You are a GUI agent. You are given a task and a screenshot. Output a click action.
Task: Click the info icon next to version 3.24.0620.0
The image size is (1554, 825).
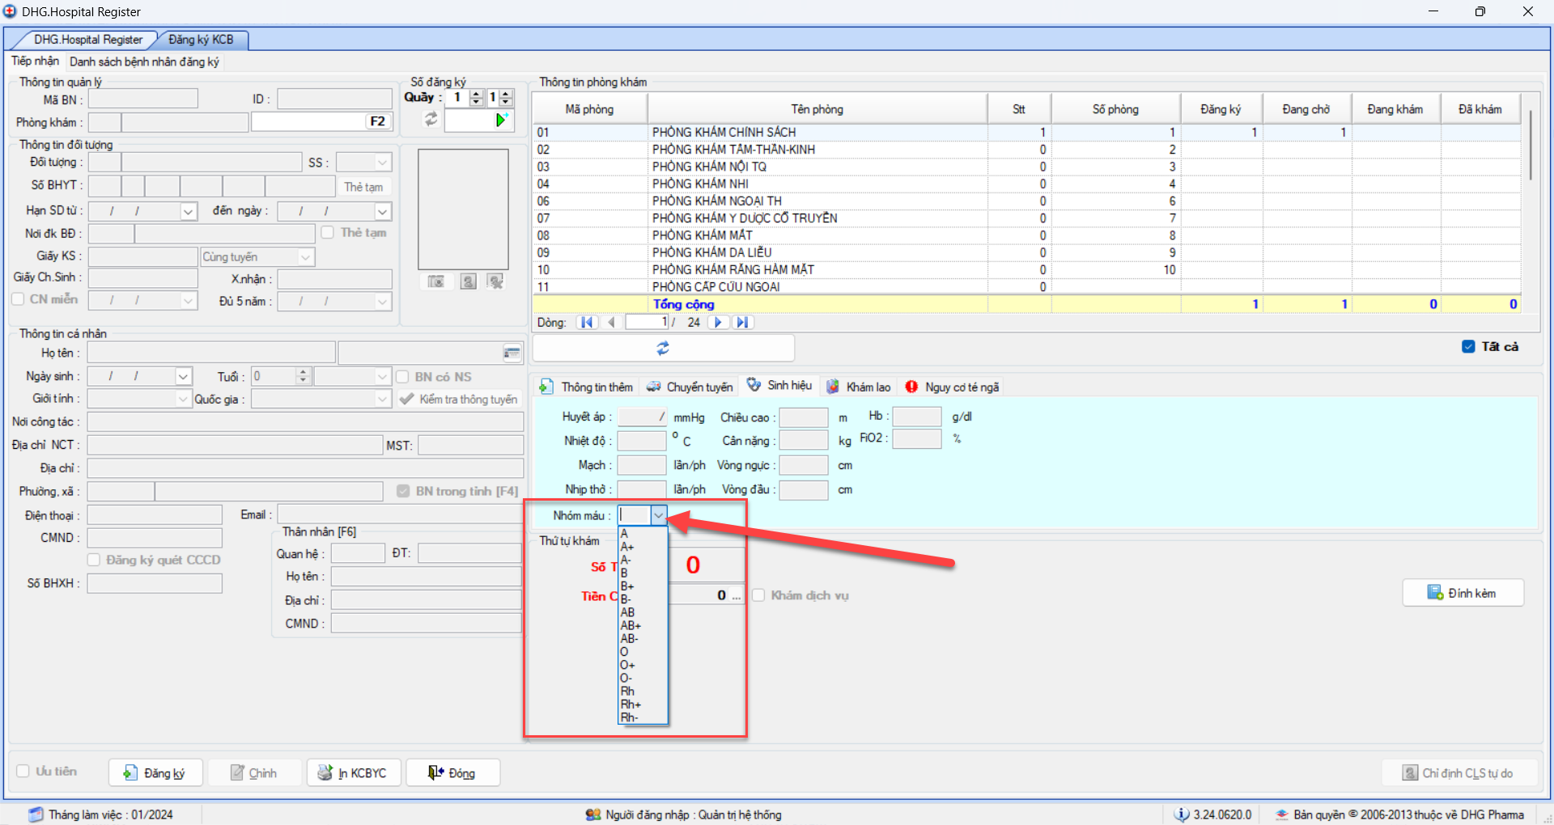point(1182,814)
